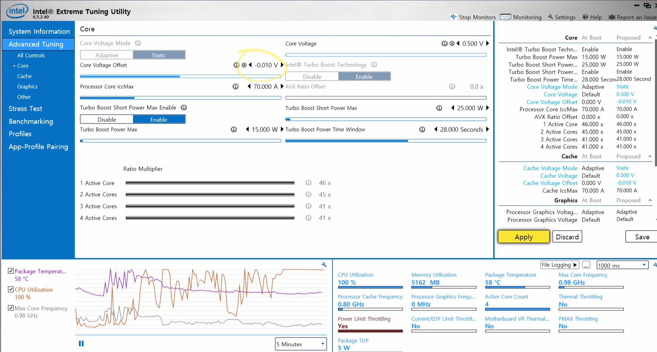657x352 pixels.
Task: Toggle CPU Utilization graph checkbox
Action: coord(11,289)
